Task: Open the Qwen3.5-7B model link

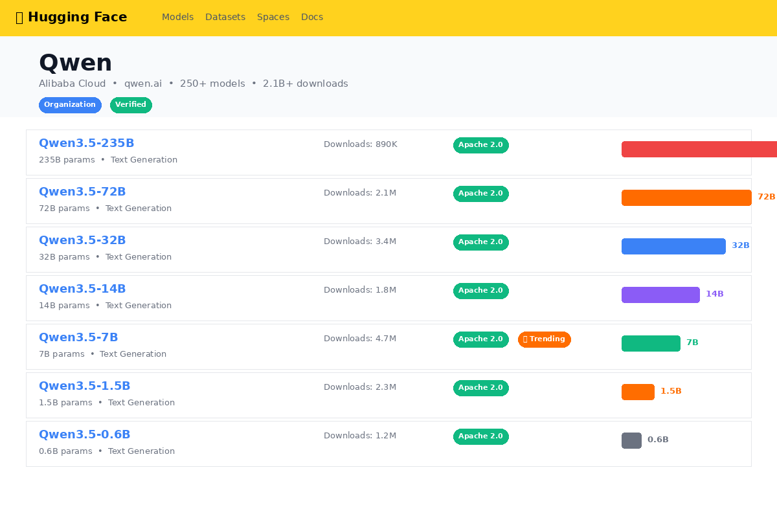Action: pyautogui.click(x=78, y=338)
